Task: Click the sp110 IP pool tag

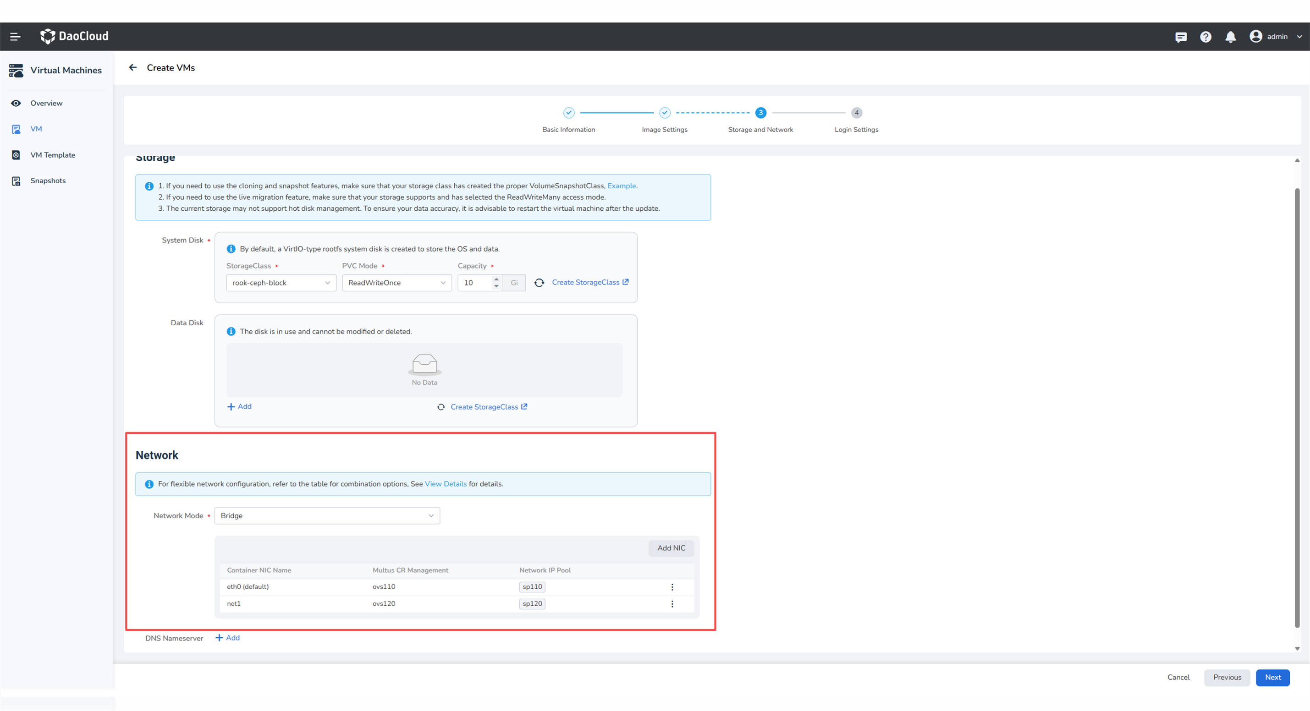Action: (532, 587)
